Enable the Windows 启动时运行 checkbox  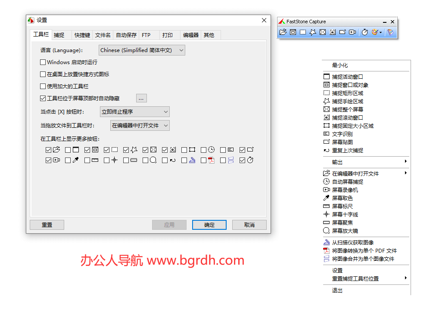(43, 62)
